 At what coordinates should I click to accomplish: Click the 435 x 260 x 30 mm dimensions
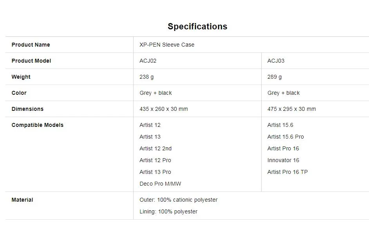pyautogui.click(x=164, y=109)
